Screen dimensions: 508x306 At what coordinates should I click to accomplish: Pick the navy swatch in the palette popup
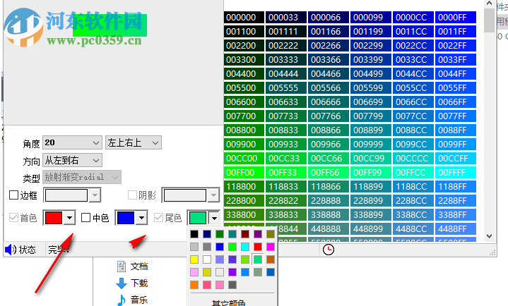pos(207,234)
